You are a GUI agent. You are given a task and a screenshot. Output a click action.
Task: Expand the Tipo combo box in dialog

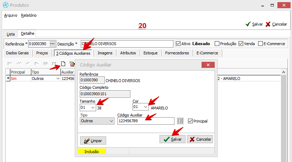tap(111, 121)
